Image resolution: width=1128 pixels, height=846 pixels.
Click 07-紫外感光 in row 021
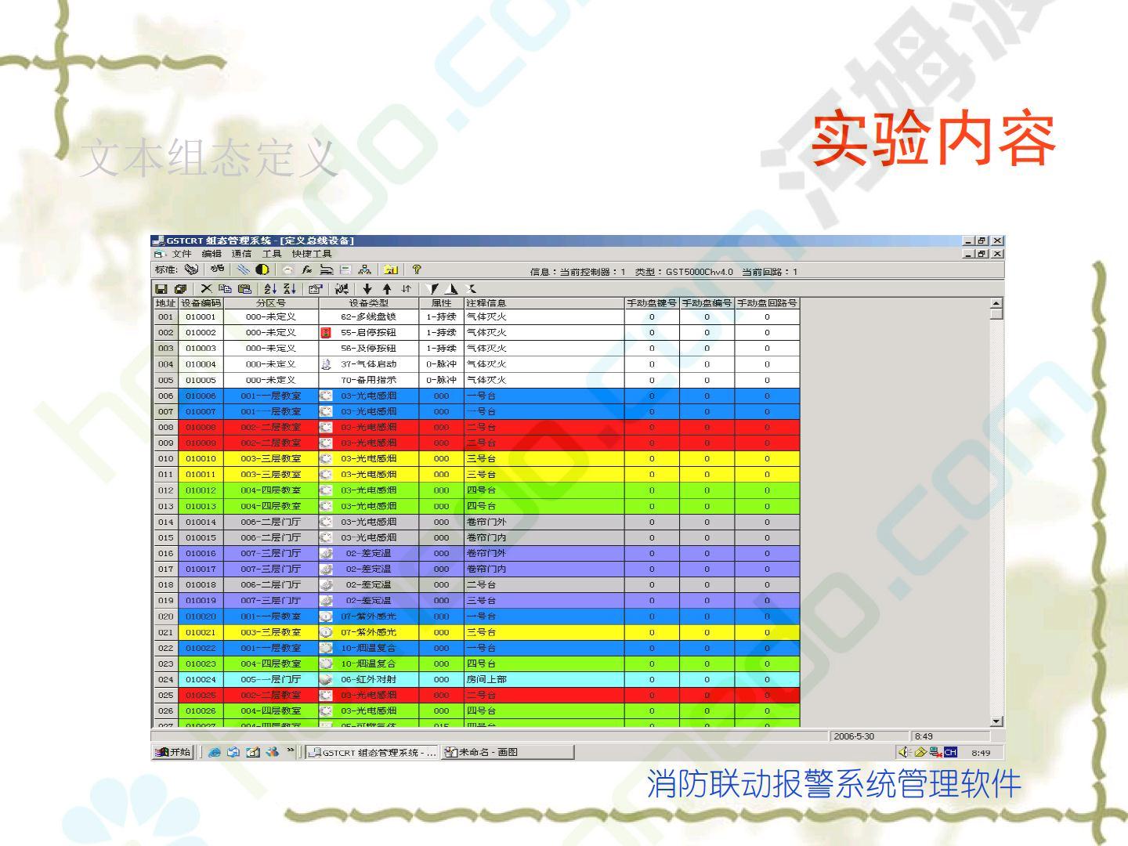(x=368, y=632)
